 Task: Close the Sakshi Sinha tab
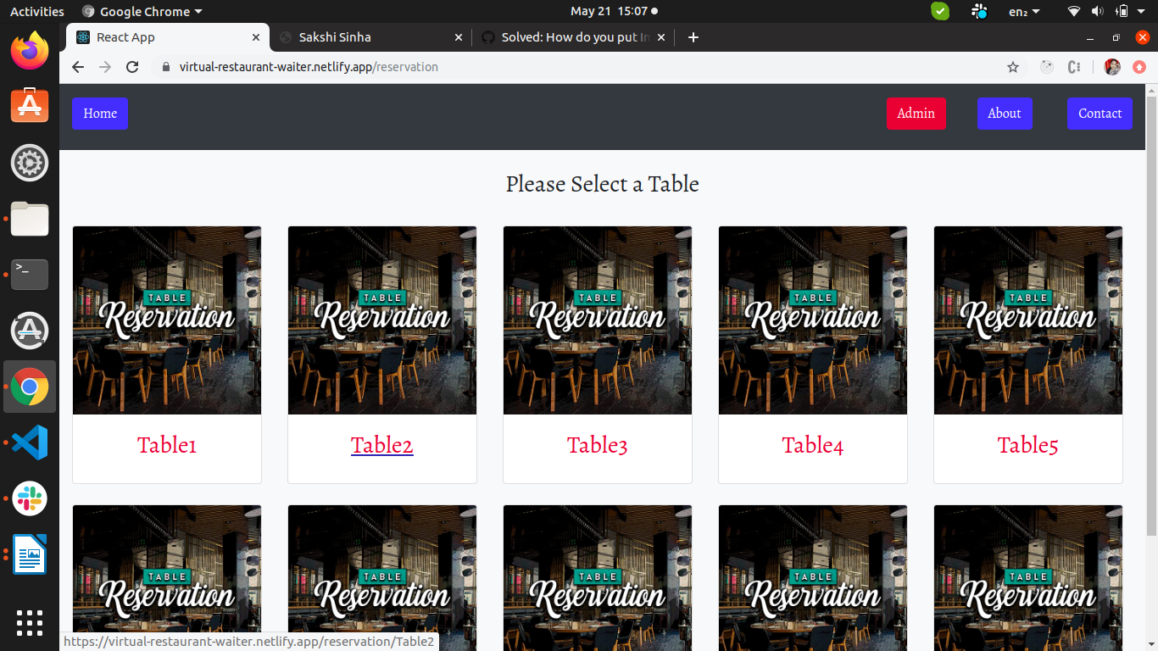pos(459,37)
